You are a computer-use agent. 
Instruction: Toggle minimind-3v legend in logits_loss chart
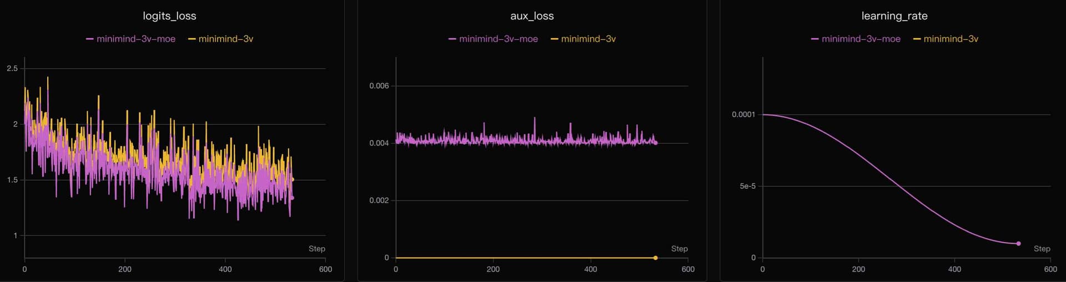221,39
